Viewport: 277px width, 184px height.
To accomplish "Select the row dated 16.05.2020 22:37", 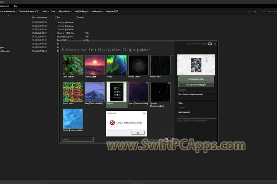I will coord(44,33).
